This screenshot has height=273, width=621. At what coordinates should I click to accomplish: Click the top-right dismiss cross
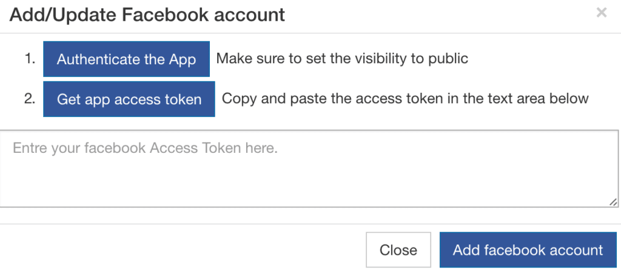click(601, 13)
